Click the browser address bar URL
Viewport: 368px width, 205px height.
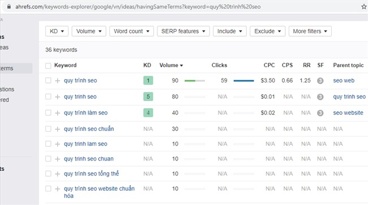(x=138, y=7)
